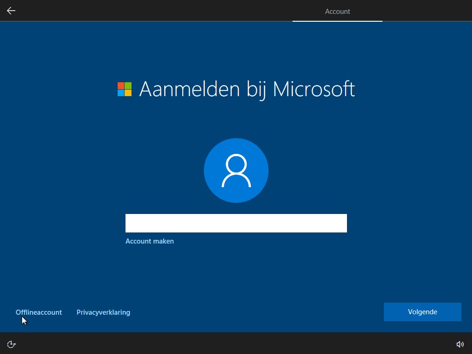Click the word bij in the heading

pos(257,90)
